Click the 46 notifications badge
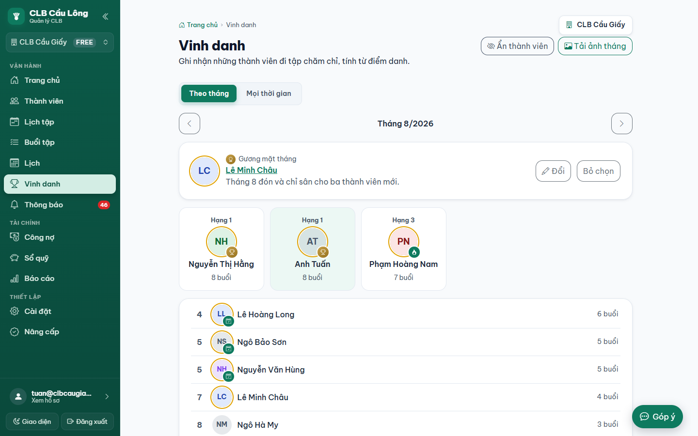 104,205
